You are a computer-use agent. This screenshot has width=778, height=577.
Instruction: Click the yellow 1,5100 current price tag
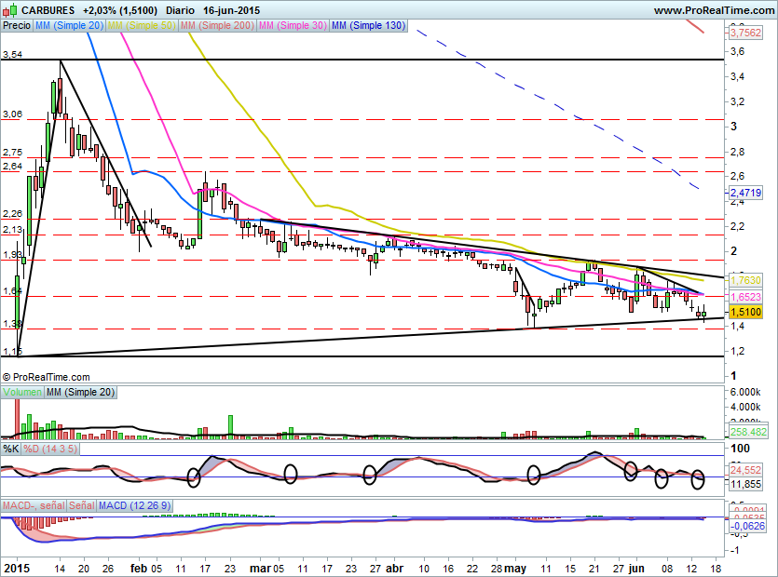(x=745, y=313)
